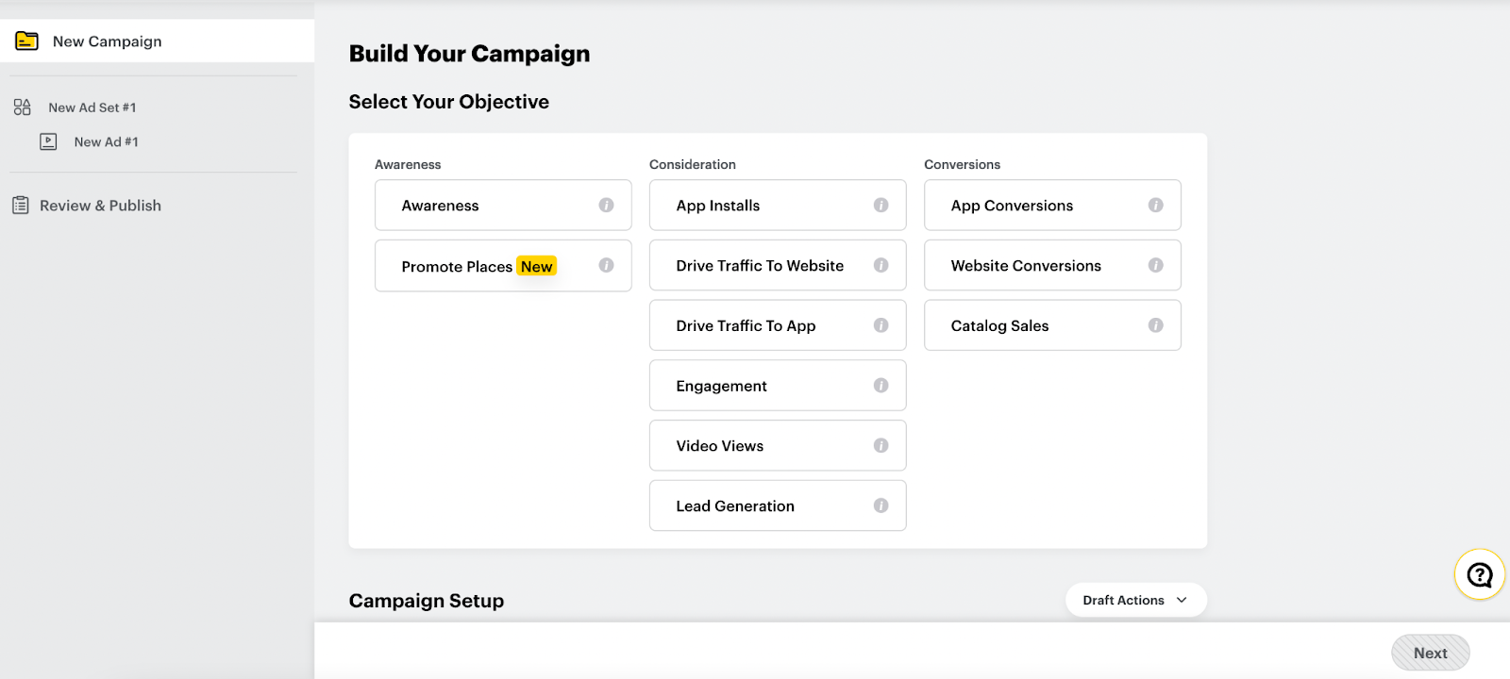Click the Next button
This screenshot has height=679, width=1510.
pos(1431,653)
